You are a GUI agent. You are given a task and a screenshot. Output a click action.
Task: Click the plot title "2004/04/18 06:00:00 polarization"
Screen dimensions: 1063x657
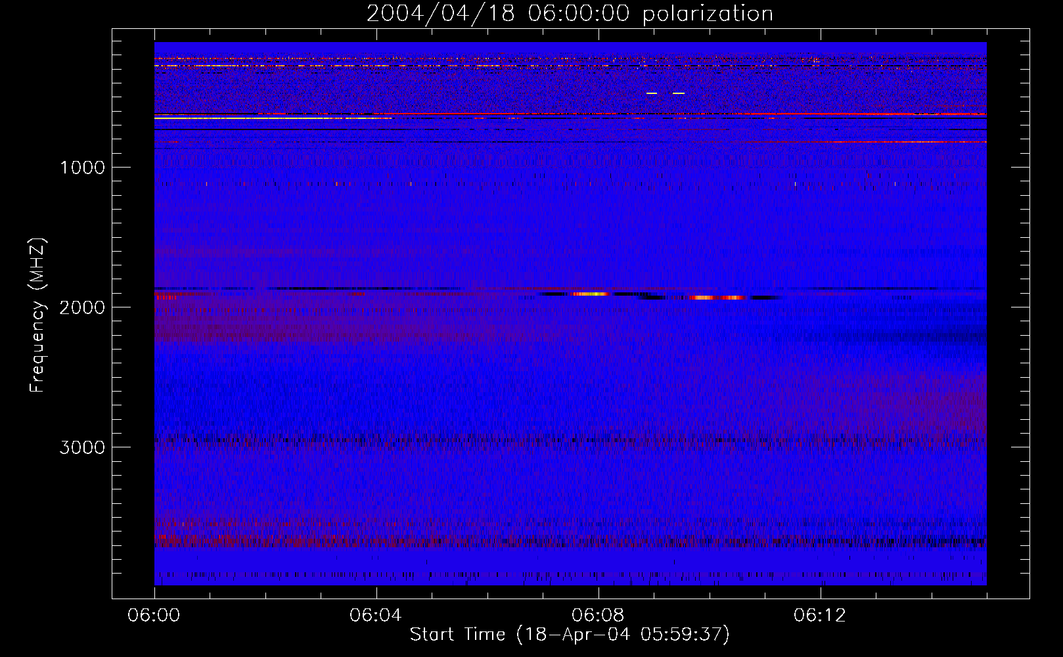[x=570, y=13]
